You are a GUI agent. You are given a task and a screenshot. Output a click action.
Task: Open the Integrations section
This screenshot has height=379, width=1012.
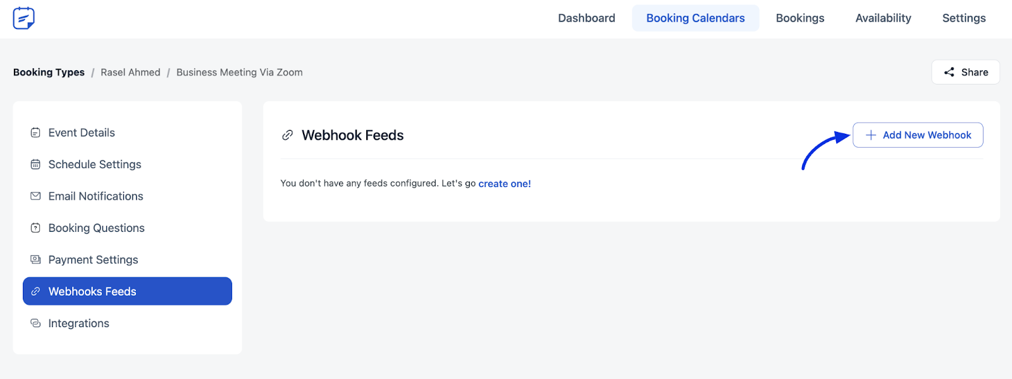pos(127,323)
